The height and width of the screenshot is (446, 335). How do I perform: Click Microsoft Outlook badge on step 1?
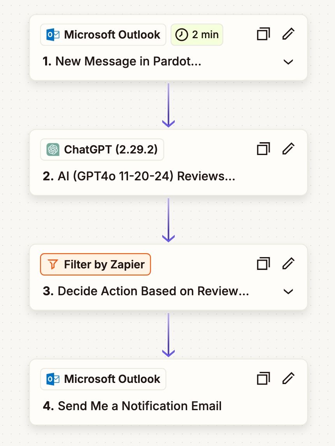(103, 35)
